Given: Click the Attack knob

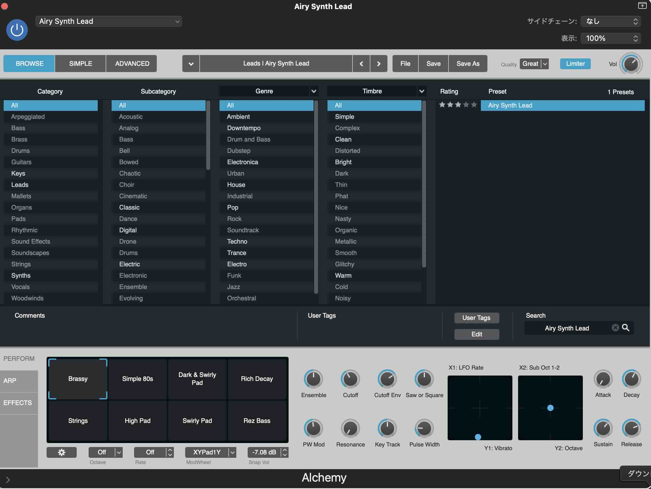Looking at the screenshot, I should 603,379.
